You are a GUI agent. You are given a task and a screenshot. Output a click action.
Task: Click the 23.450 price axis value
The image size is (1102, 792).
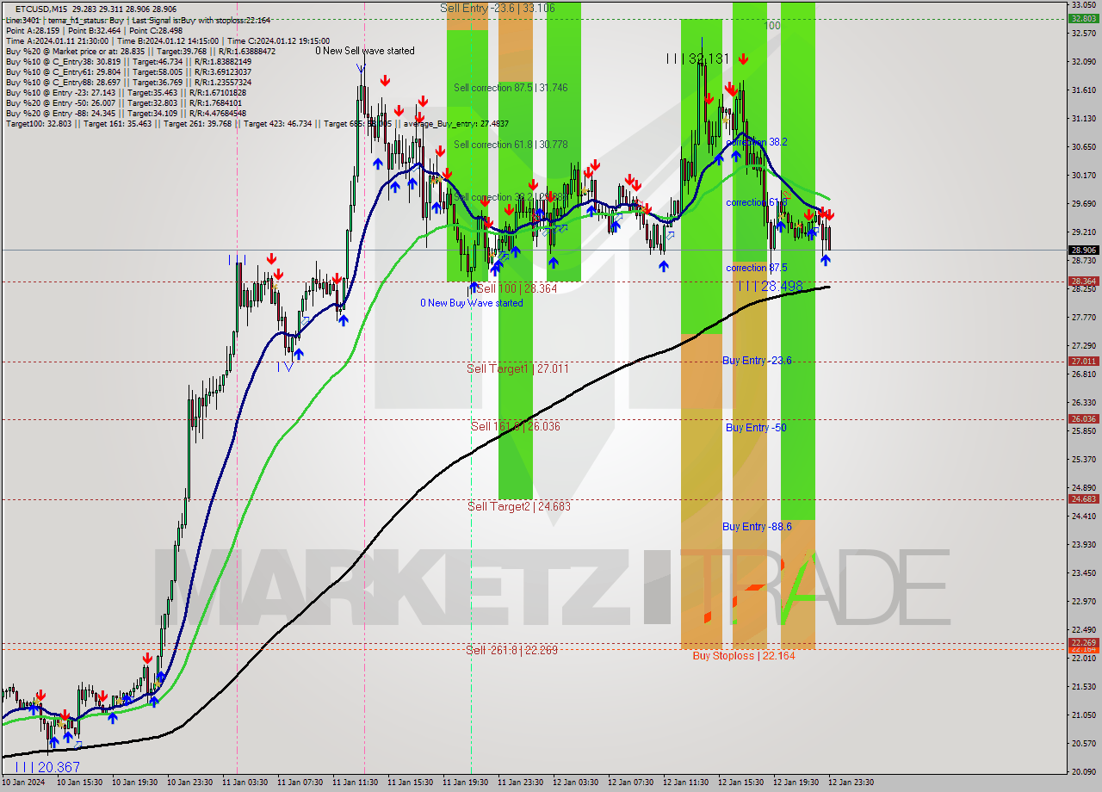1083,573
